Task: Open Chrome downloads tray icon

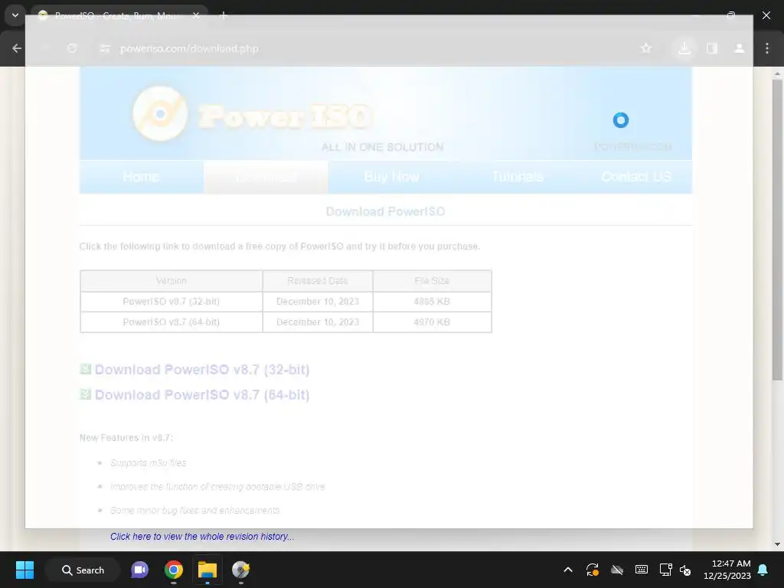Action: click(684, 48)
